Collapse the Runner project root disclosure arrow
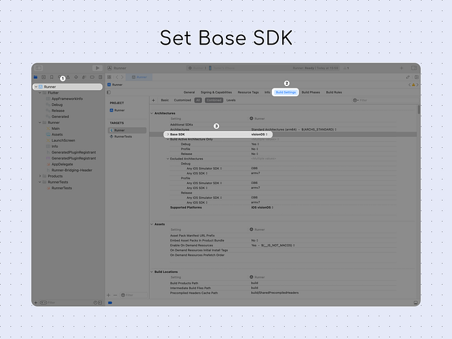This screenshot has height=339, width=452. (36, 87)
